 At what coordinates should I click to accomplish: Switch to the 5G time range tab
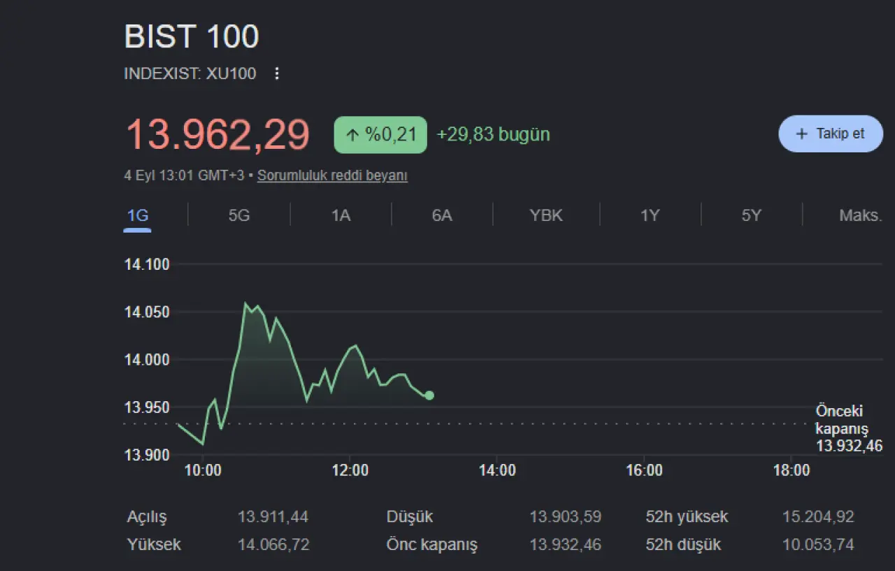pyautogui.click(x=239, y=215)
